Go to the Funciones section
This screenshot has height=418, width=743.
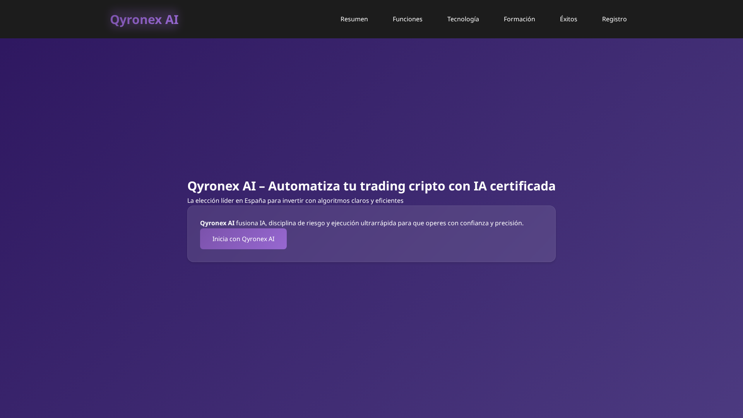pos(407,19)
